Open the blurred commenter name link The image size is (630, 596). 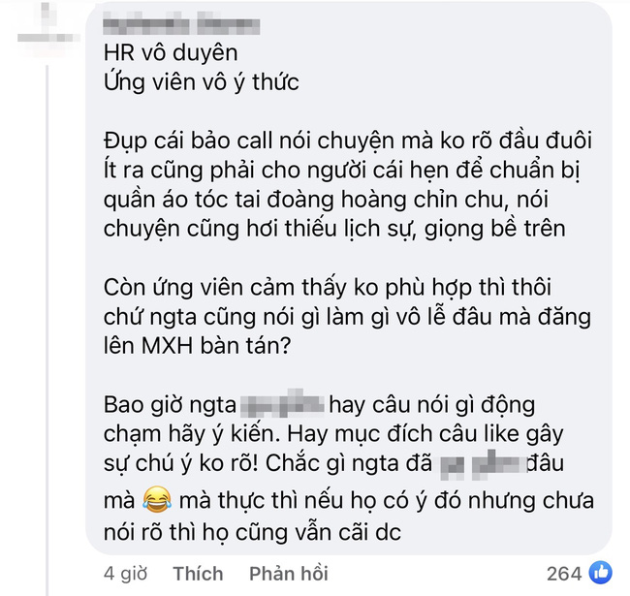coord(181,26)
